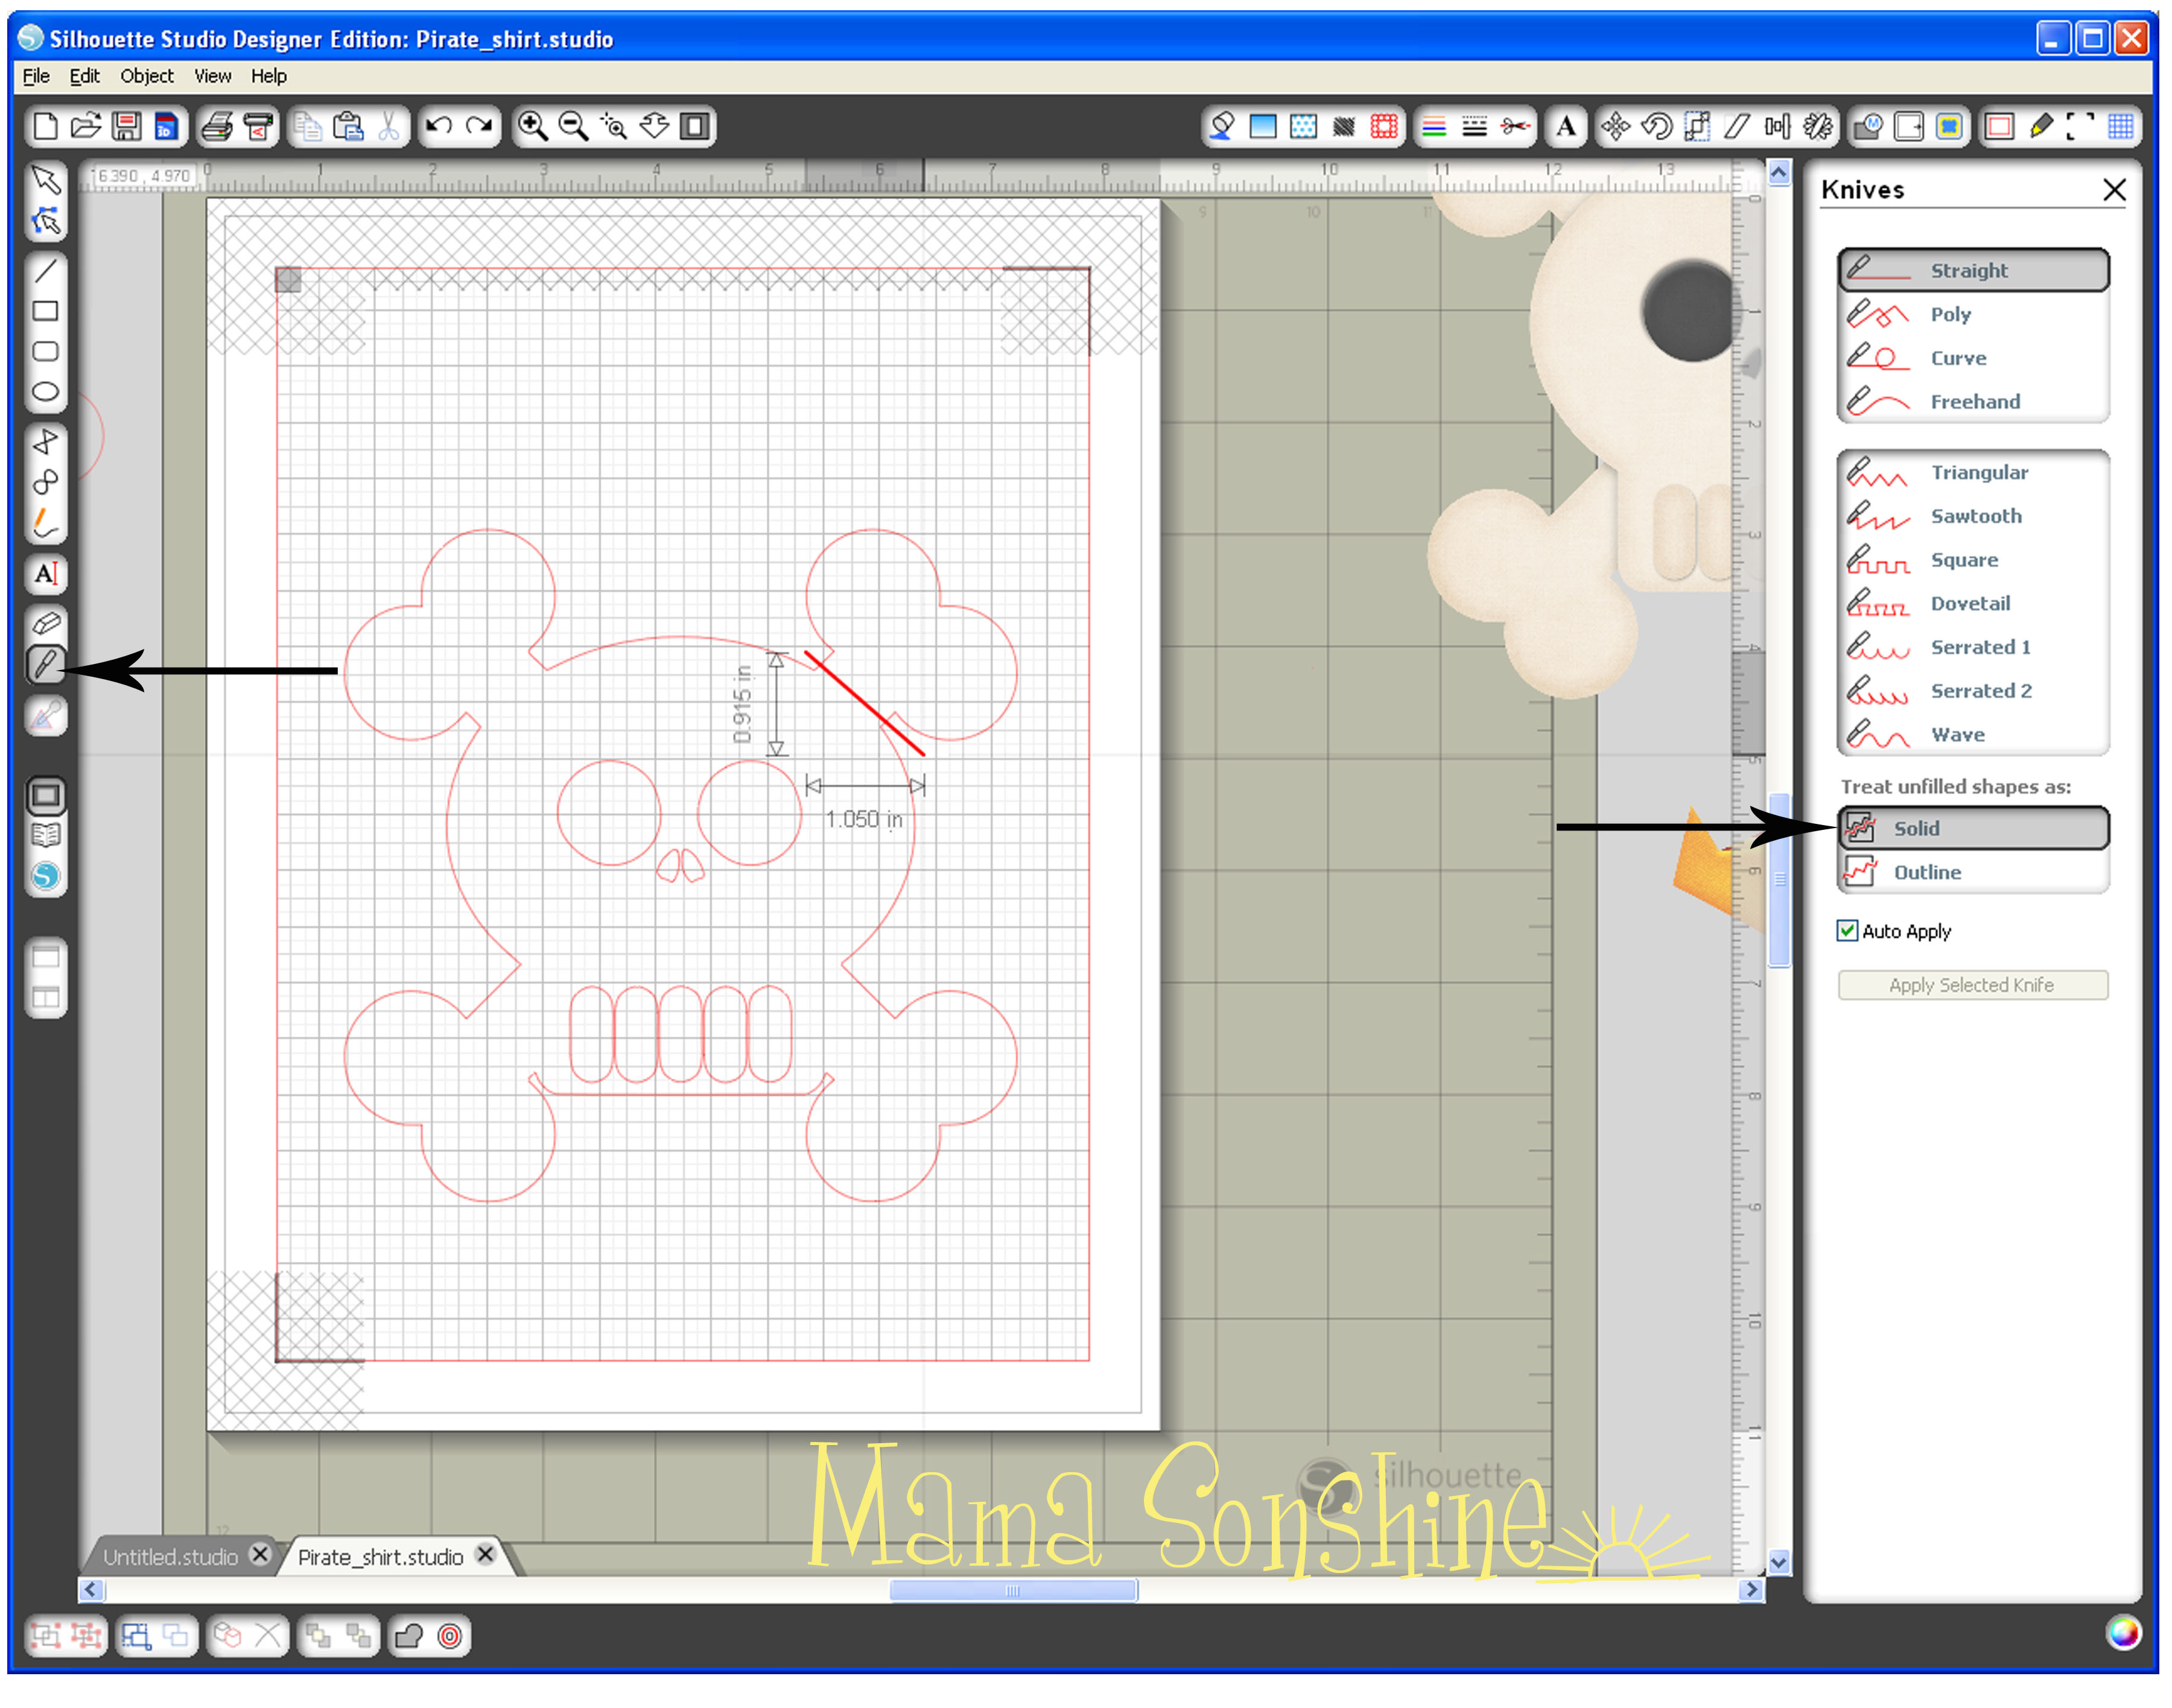The image size is (2172, 1708).
Task: Select the Eraser tool
Action: coord(45,623)
